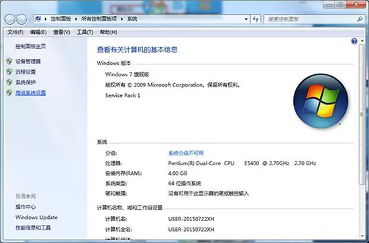
Task: Open the 文件(F) menu
Action: click(15, 32)
